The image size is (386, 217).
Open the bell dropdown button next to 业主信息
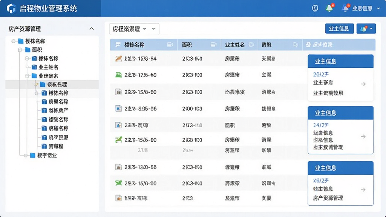coord(366,29)
